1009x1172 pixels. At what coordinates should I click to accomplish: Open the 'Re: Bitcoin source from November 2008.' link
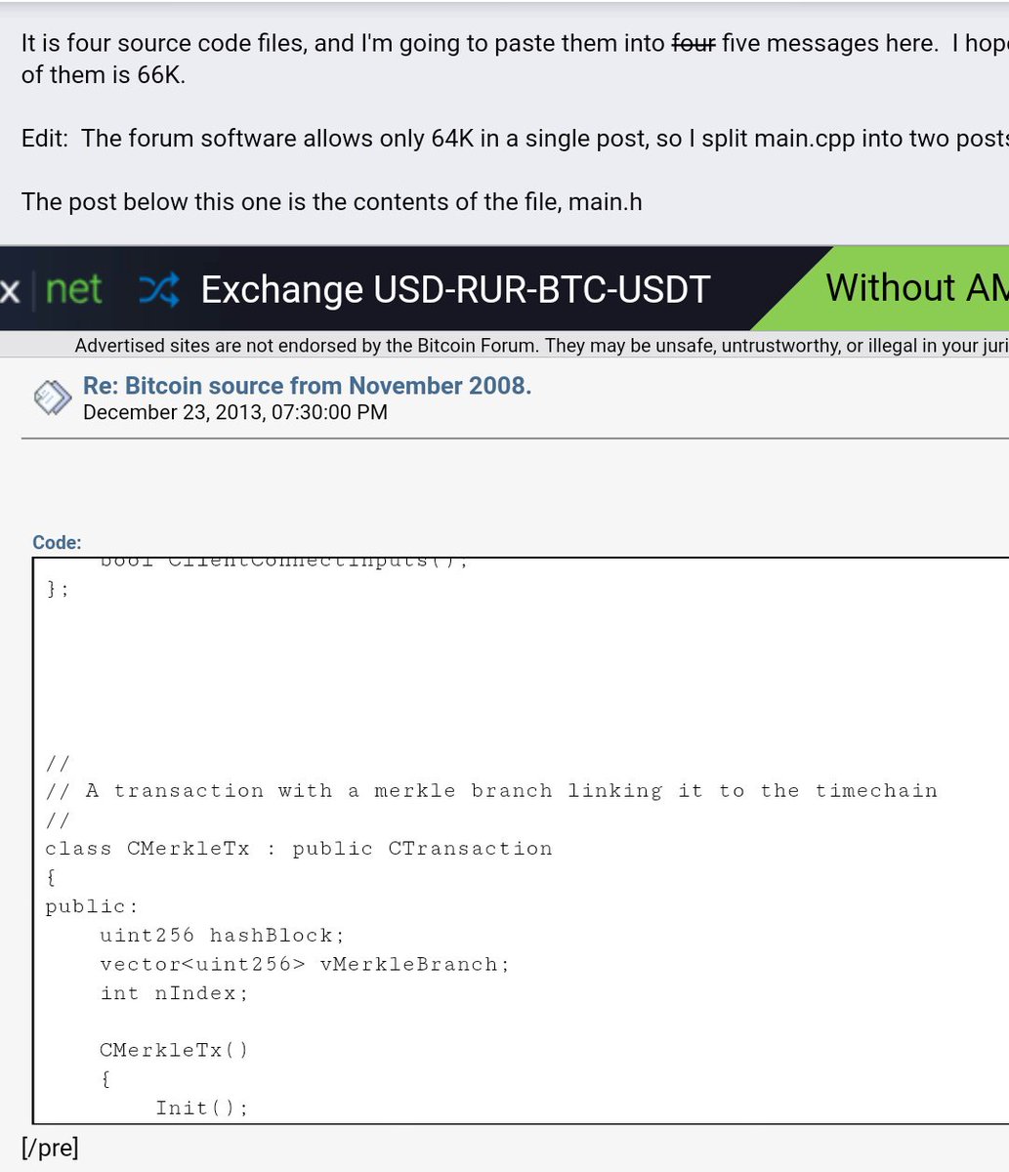(x=307, y=386)
